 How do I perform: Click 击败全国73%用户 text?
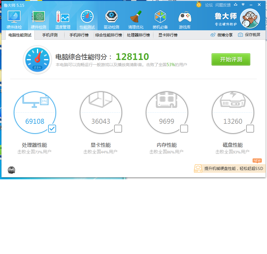click(x=34, y=152)
